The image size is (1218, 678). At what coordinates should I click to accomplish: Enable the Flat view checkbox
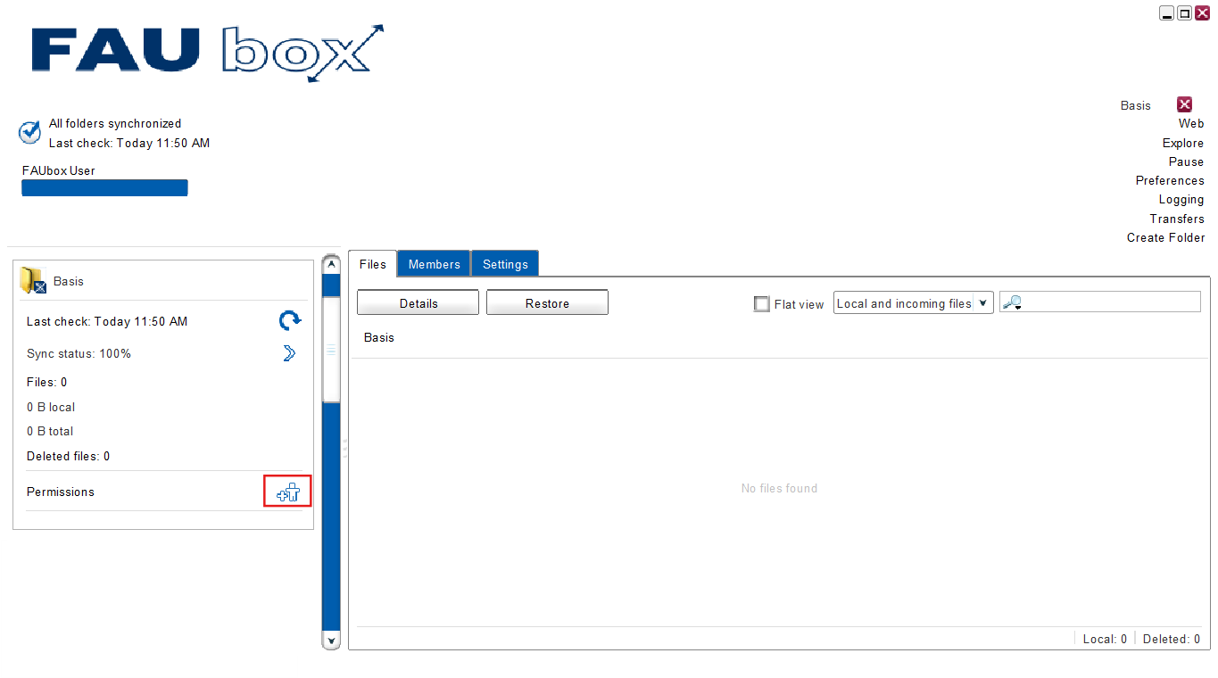761,304
